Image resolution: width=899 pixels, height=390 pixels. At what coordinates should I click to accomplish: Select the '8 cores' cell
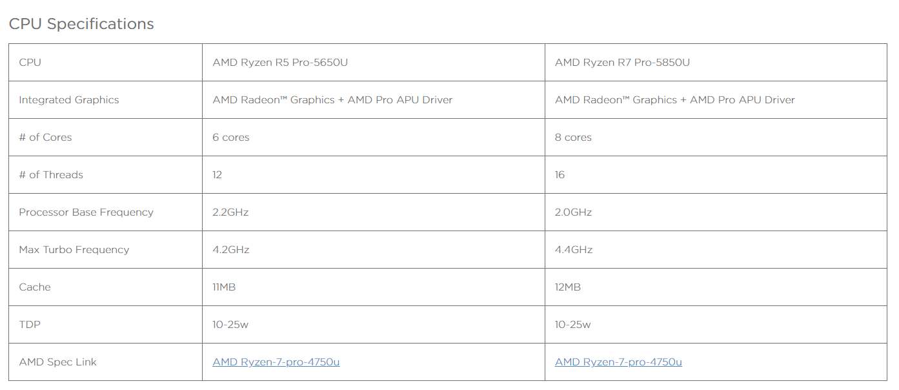(x=573, y=138)
